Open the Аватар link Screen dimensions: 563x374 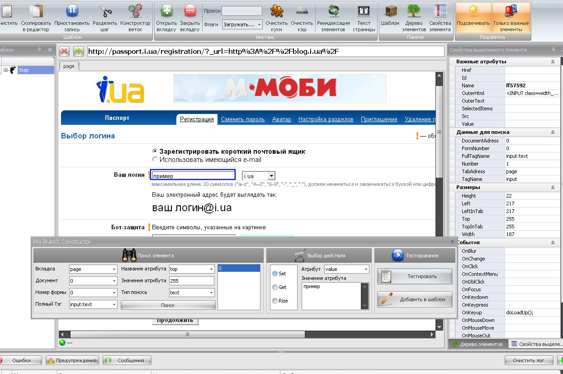(282, 119)
